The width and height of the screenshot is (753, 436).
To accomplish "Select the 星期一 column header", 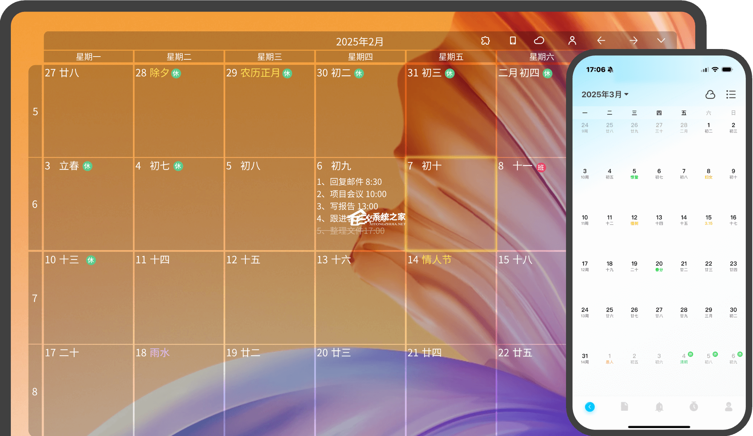I will click(x=88, y=57).
